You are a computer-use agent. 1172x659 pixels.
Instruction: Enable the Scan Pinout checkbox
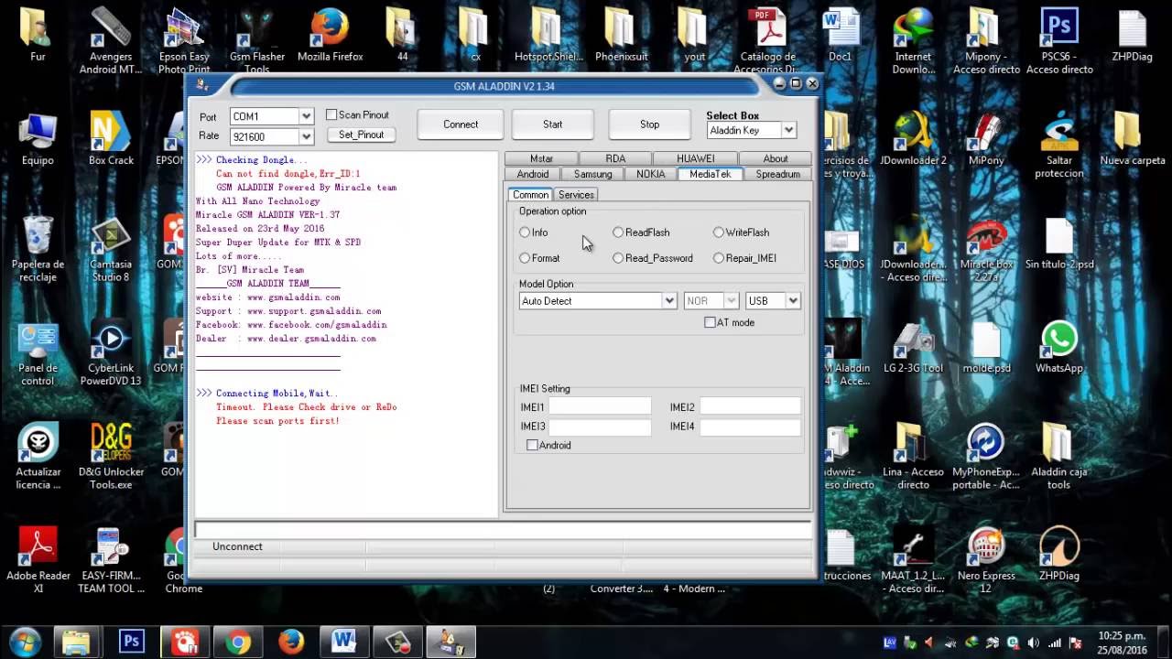(x=331, y=114)
